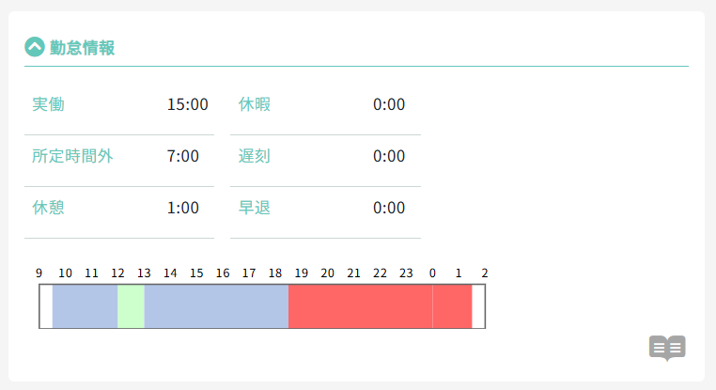Click the hour 23 timeline marker
Image resolution: width=716 pixels, height=390 pixels.
pos(406,273)
